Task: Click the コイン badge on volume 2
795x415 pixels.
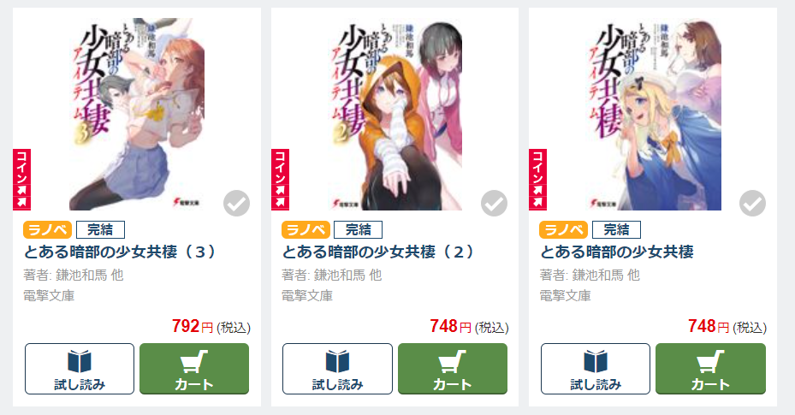Action: tap(281, 180)
